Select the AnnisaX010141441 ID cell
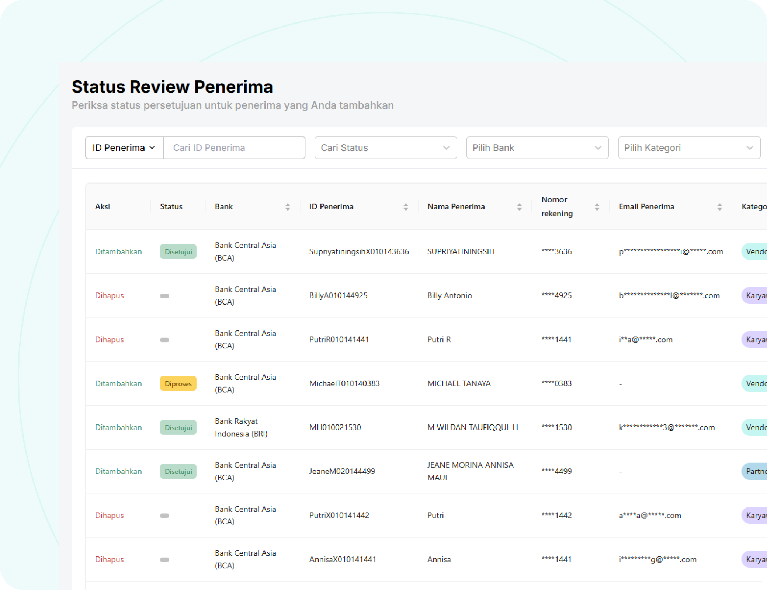 pos(343,559)
